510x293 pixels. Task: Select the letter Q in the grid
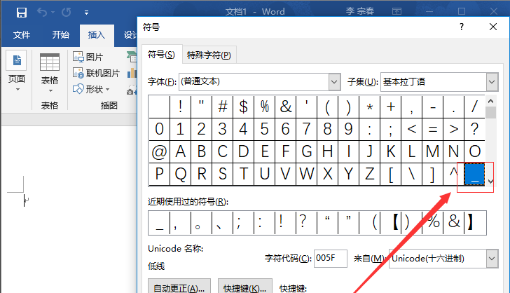tap(181, 174)
